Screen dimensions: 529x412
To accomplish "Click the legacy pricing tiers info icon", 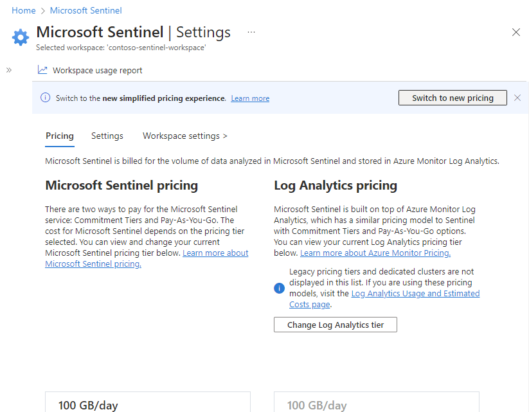I will point(279,288).
